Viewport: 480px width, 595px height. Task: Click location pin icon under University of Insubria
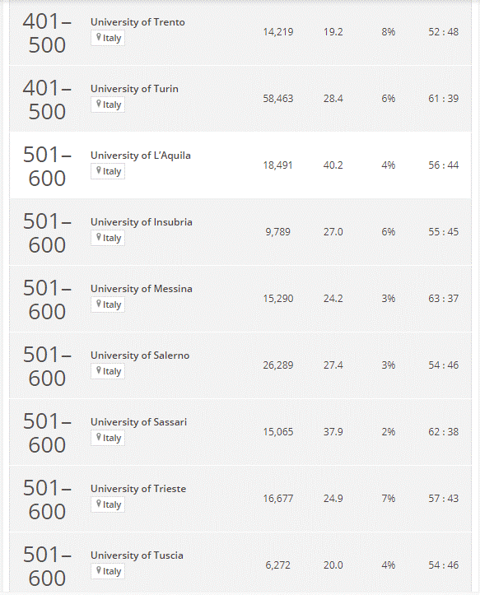point(99,237)
